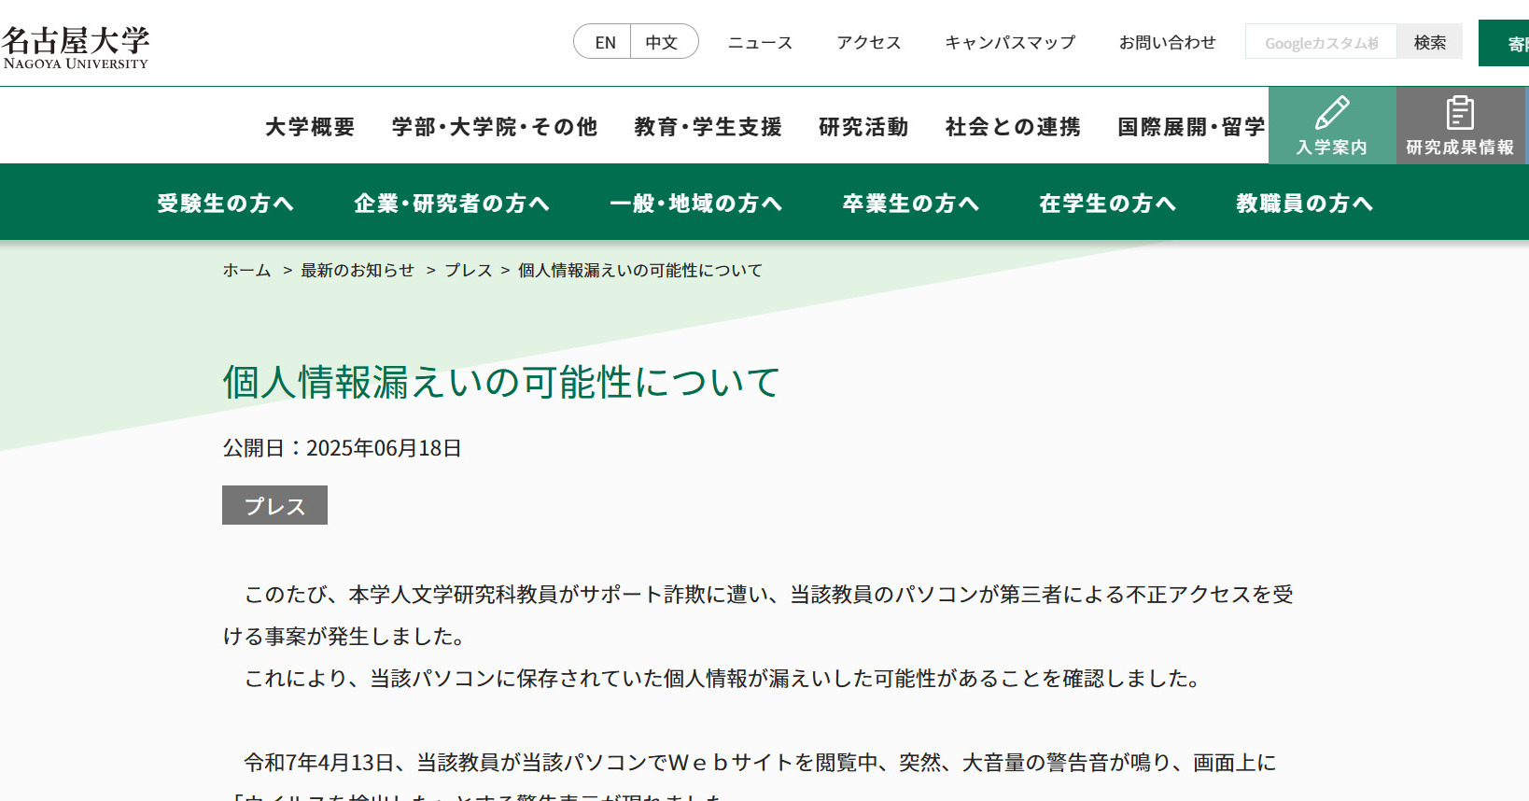Viewport: 1529px width, 801px height.
Task: Open the ニュース link
Action: pyautogui.click(x=760, y=42)
